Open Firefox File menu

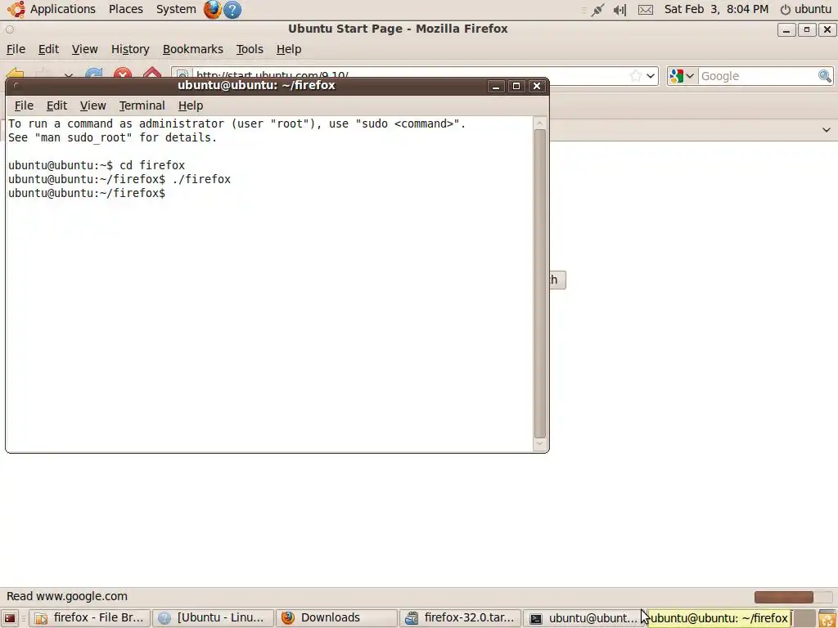tap(16, 49)
